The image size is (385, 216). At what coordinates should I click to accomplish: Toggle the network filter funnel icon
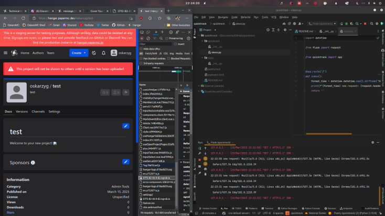pos(155,39)
